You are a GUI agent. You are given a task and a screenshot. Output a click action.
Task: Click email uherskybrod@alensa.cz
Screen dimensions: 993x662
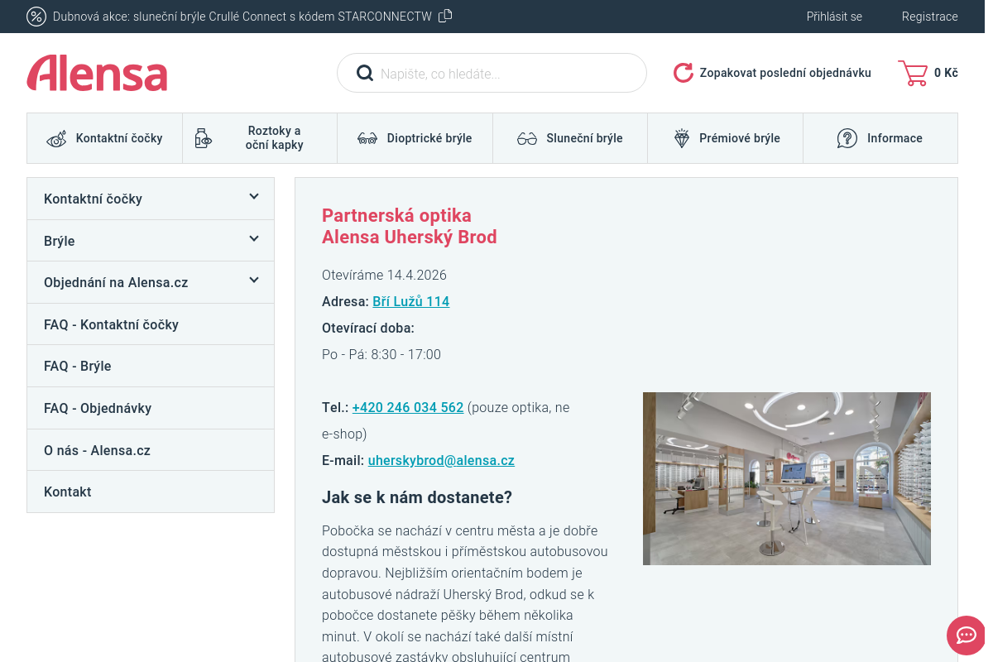[x=441, y=460]
